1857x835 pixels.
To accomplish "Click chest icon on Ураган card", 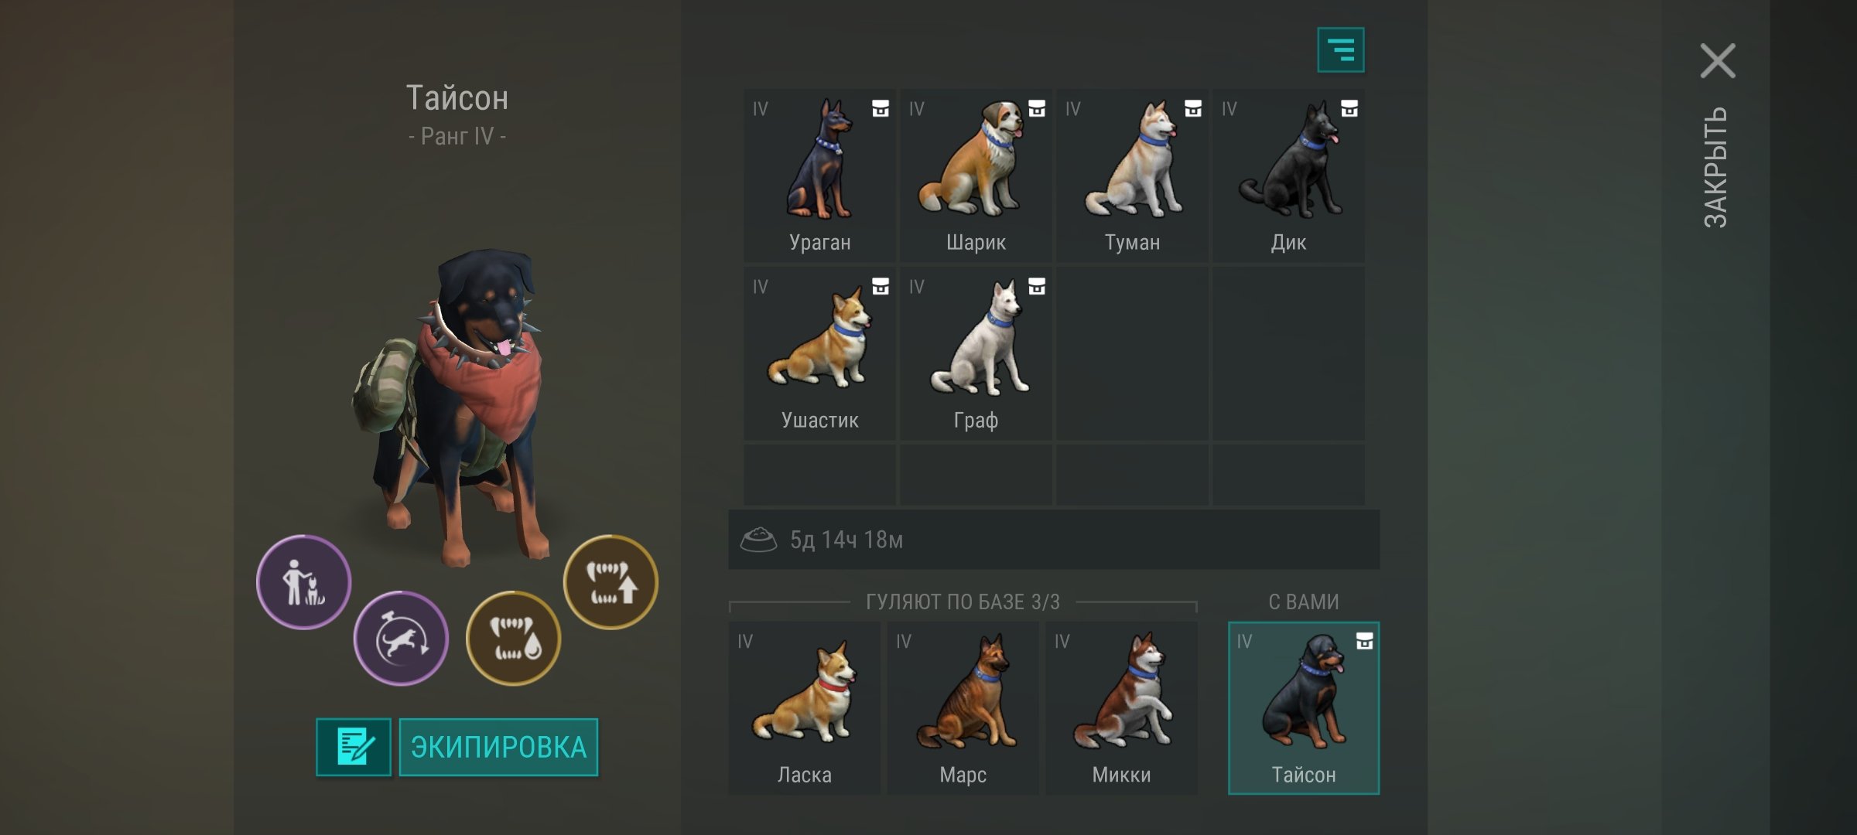I will [x=881, y=108].
